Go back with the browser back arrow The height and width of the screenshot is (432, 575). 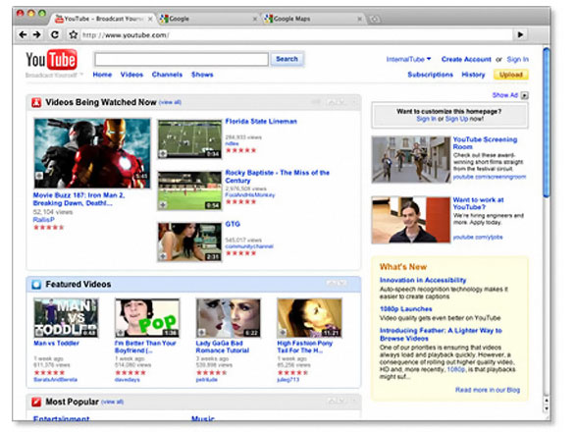pos(23,35)
